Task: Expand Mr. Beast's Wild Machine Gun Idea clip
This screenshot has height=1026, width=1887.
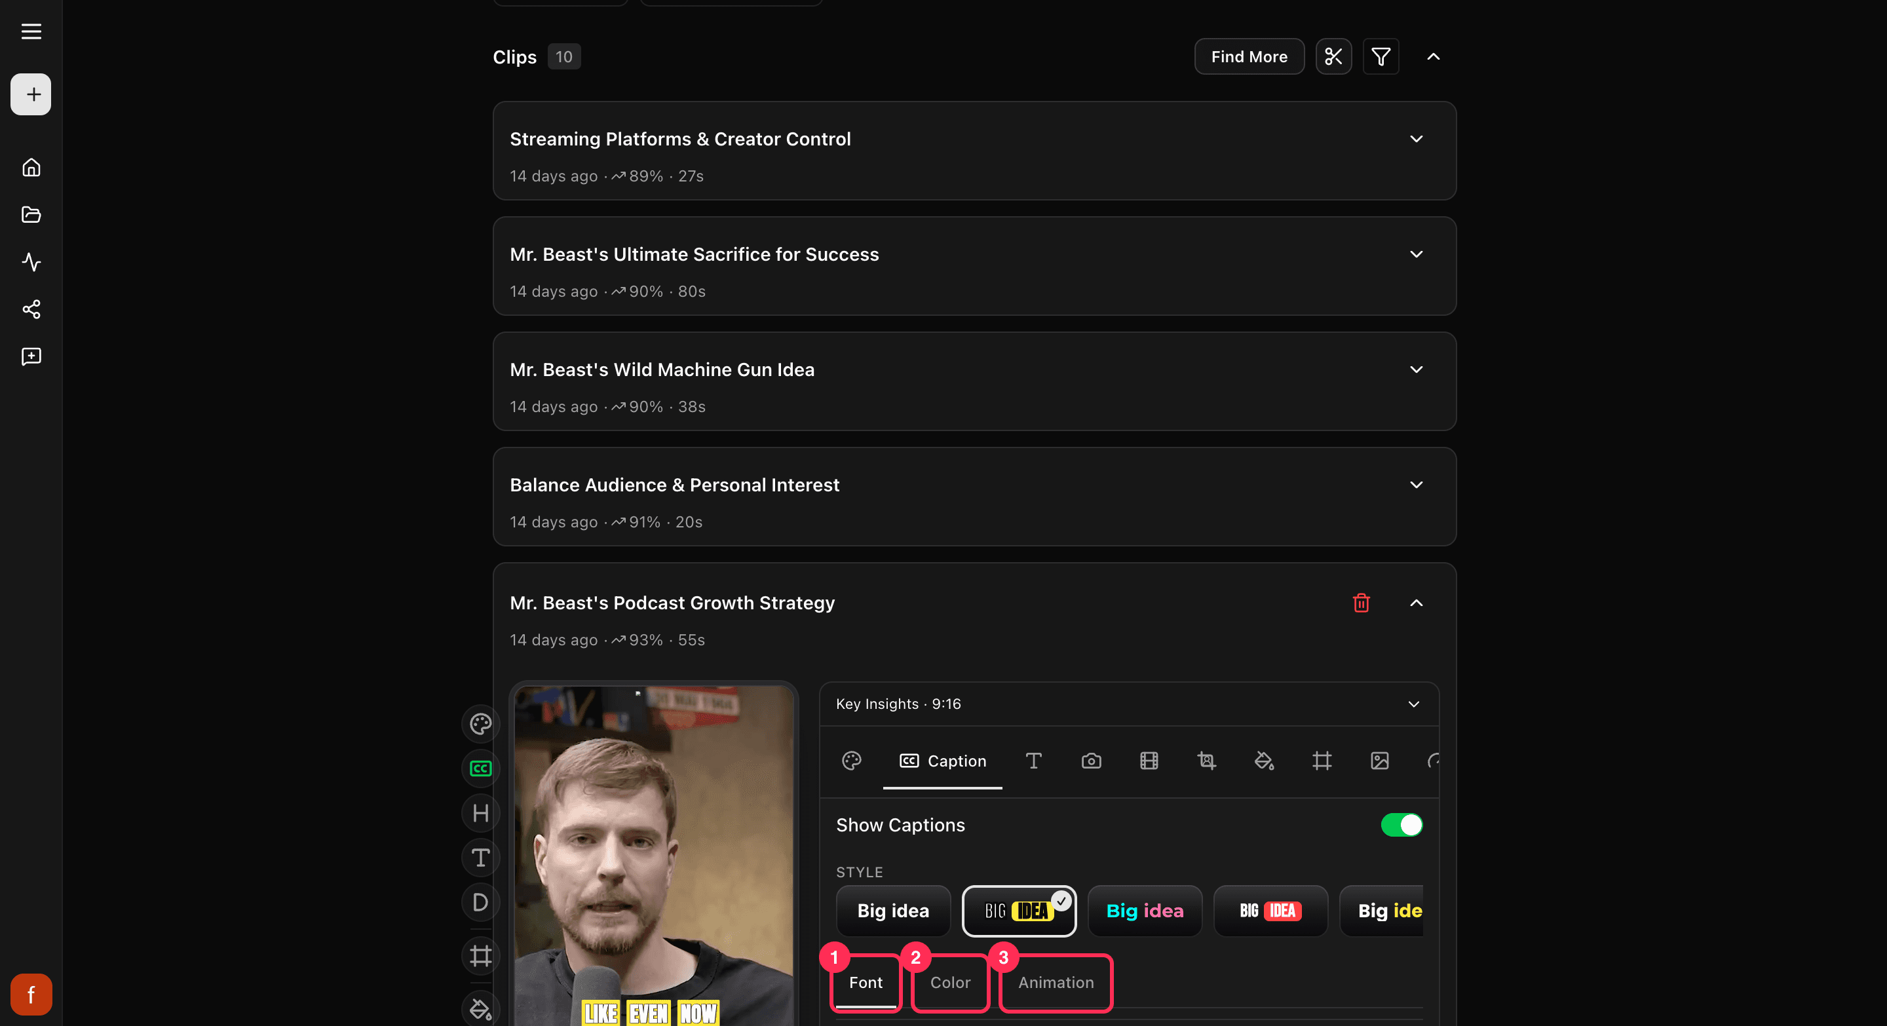Action: (1416, 370)
